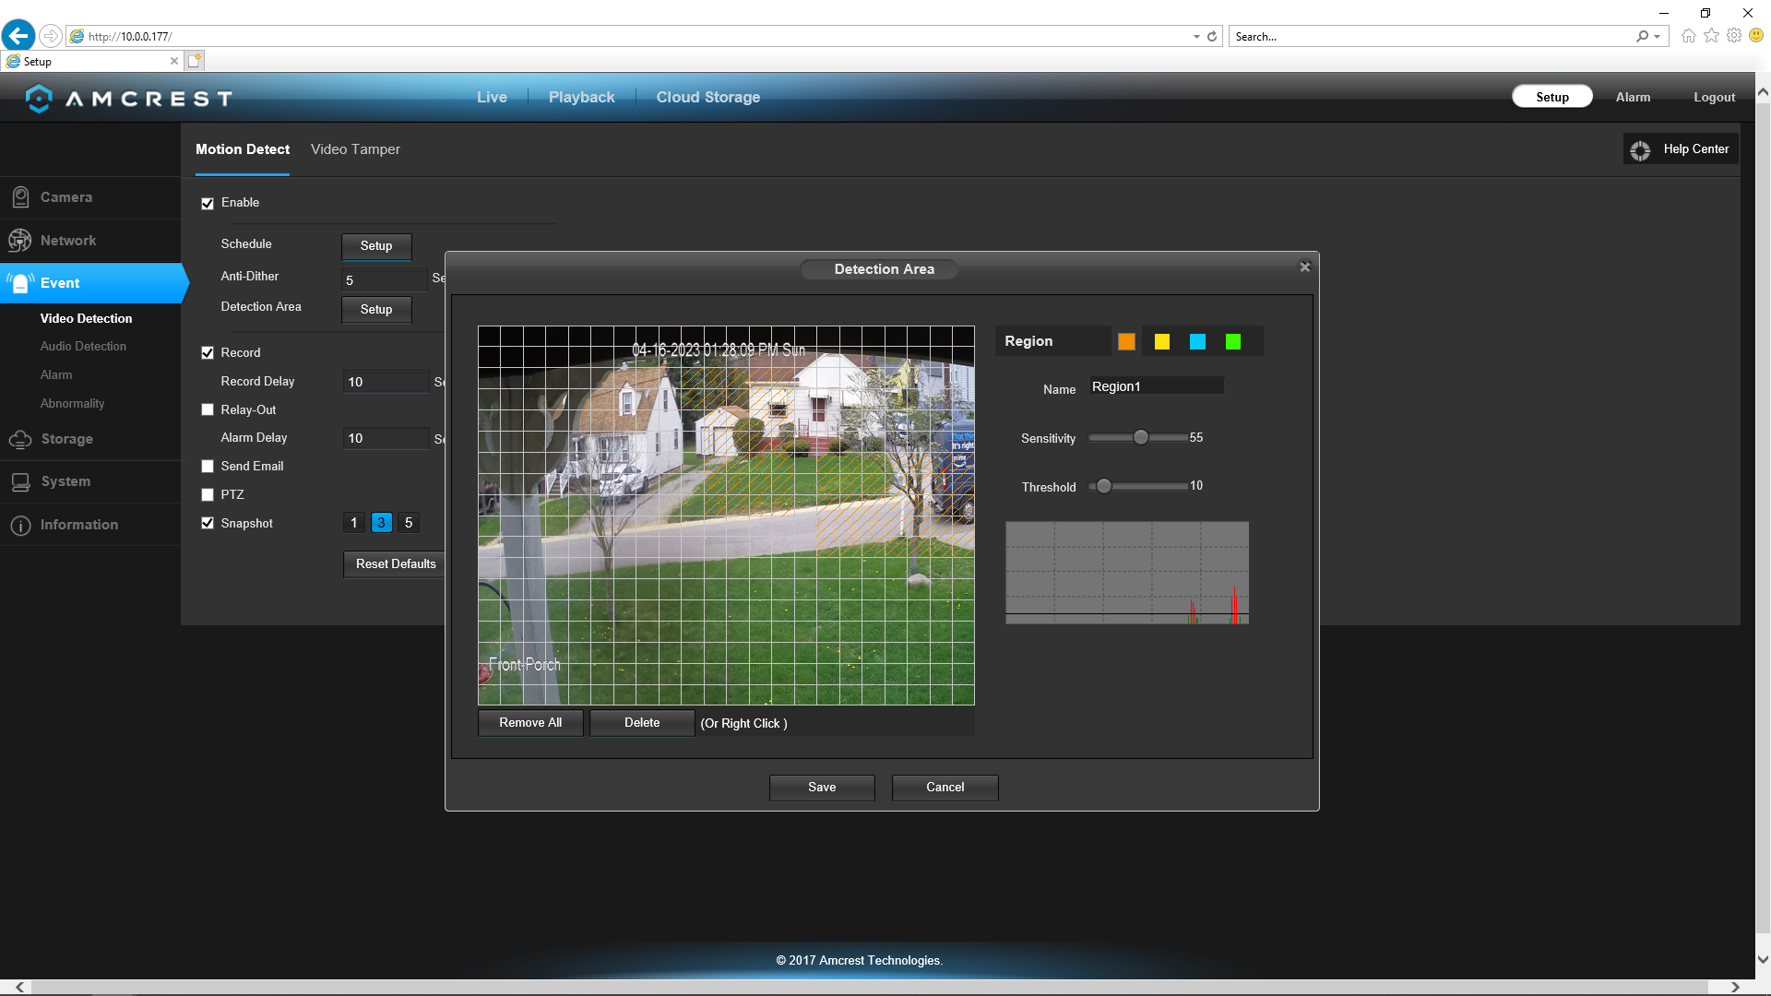Select the blue region swatch
Screen dimensions: 1771x996
click(x=1197, y=342)
